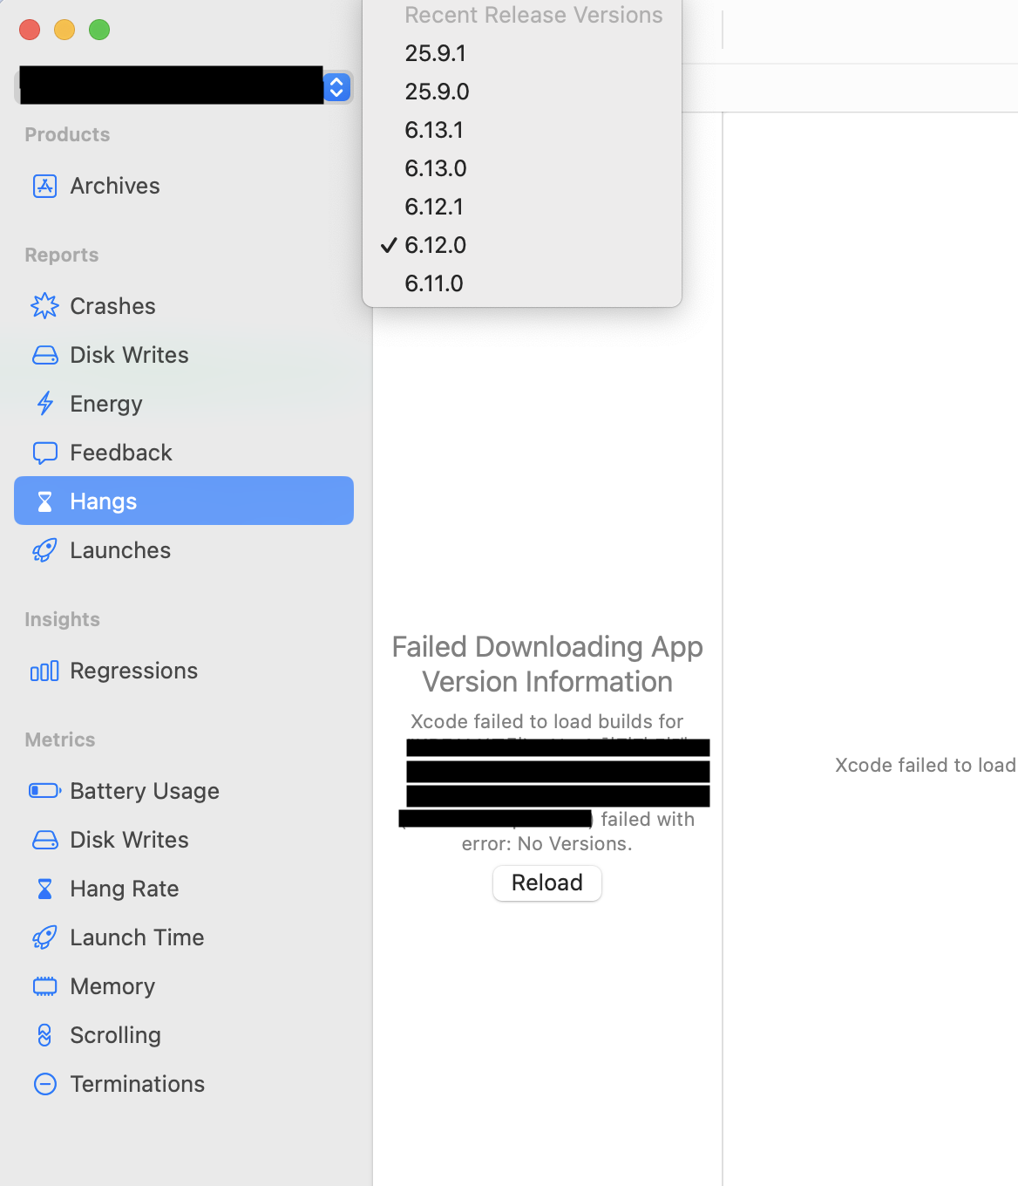Click the Energy lightning bolt icon
1018x1186 pixels.
[44, 404]
